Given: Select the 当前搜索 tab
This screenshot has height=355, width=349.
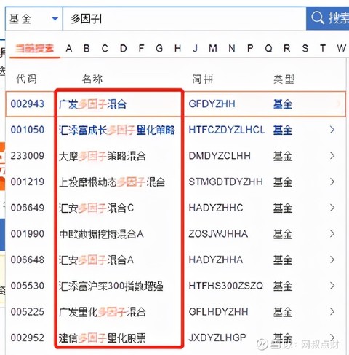Looking at the screenshot, I should 35,49.
